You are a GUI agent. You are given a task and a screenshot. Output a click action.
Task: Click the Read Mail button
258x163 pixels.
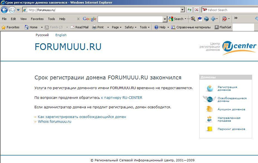tap(80, 27)
